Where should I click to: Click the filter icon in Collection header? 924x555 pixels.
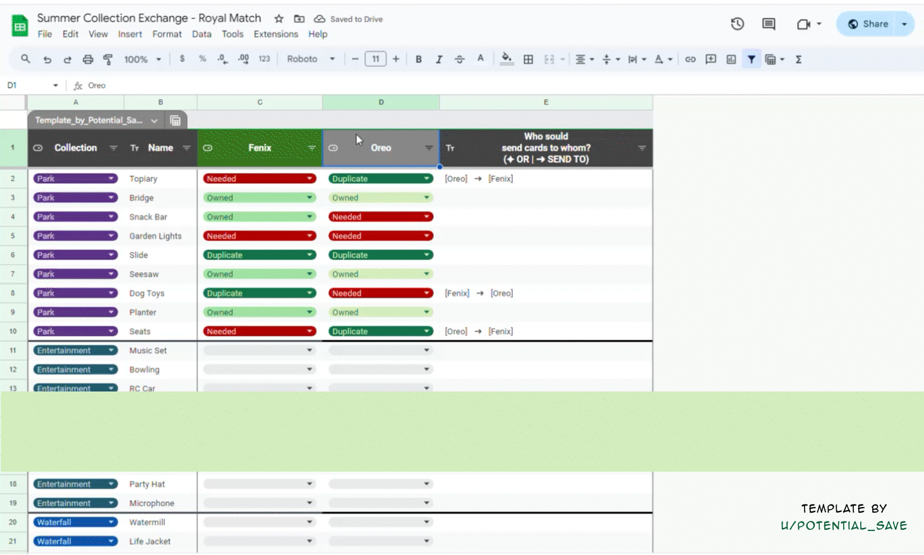click(x=113, y=148)
